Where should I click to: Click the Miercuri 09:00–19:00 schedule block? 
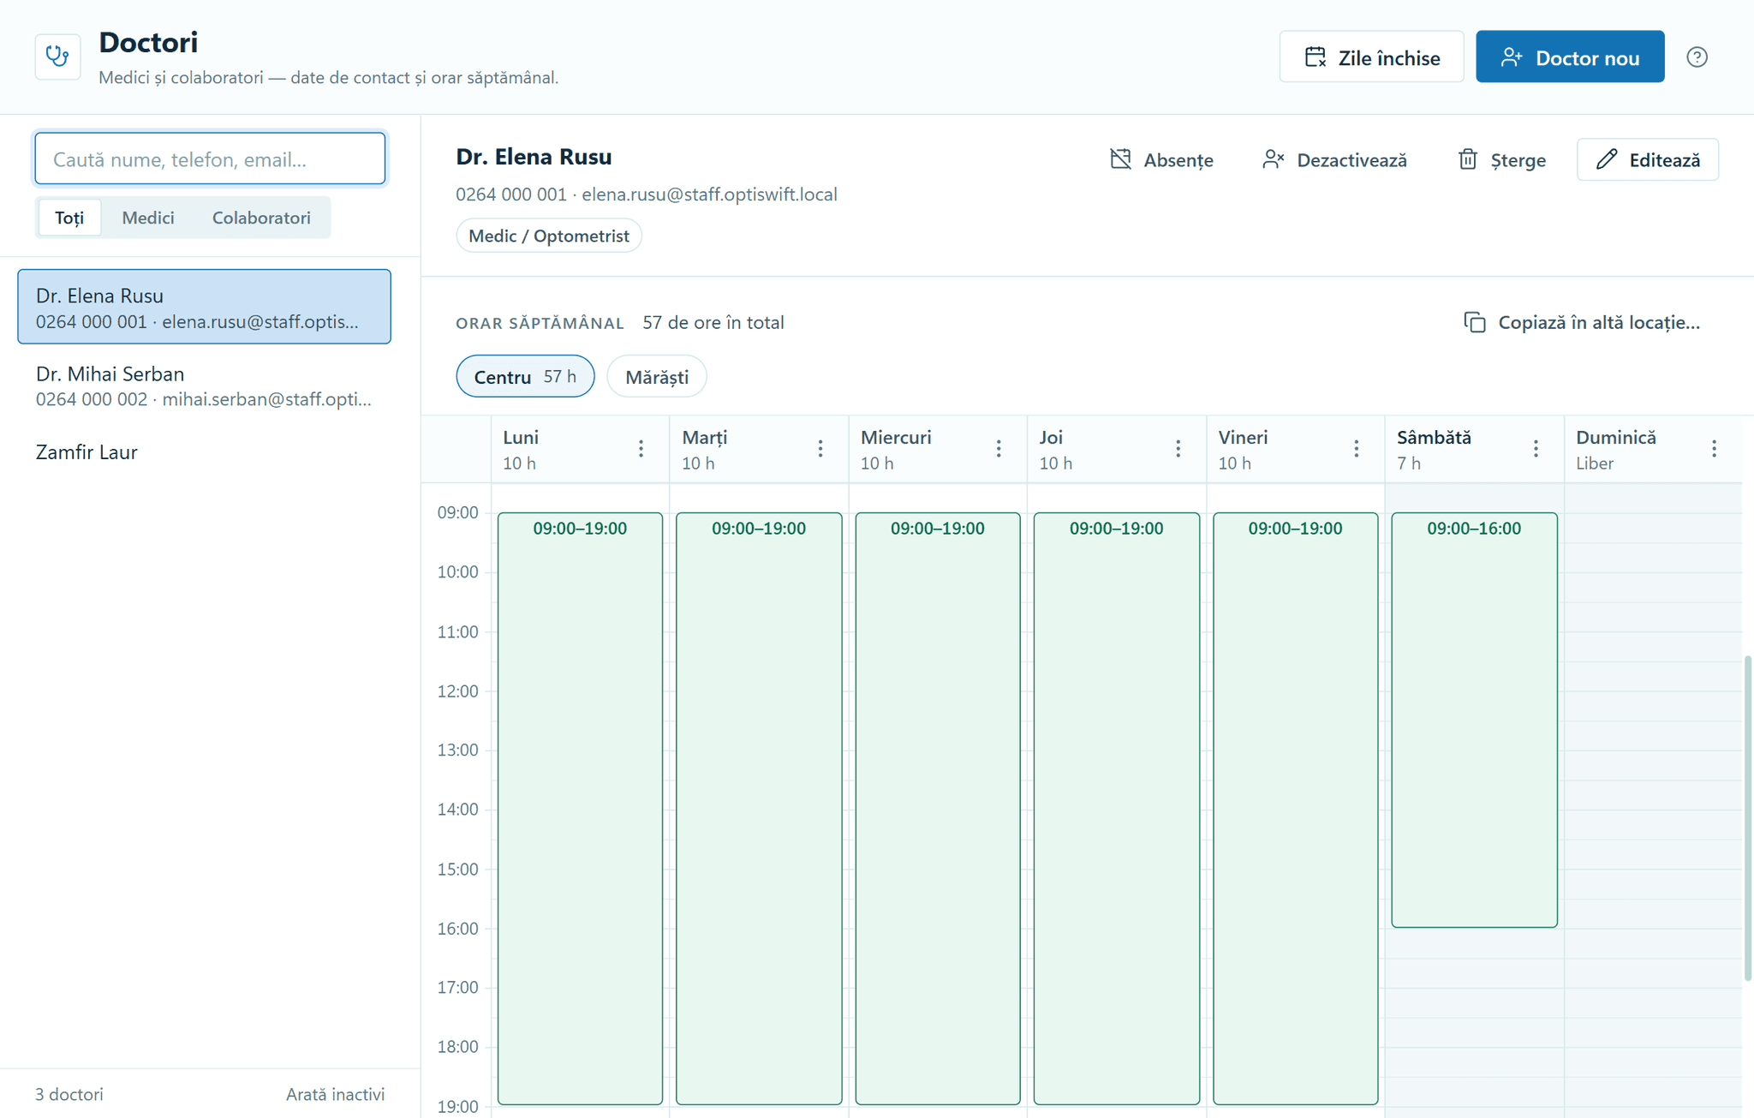(938, 809)
